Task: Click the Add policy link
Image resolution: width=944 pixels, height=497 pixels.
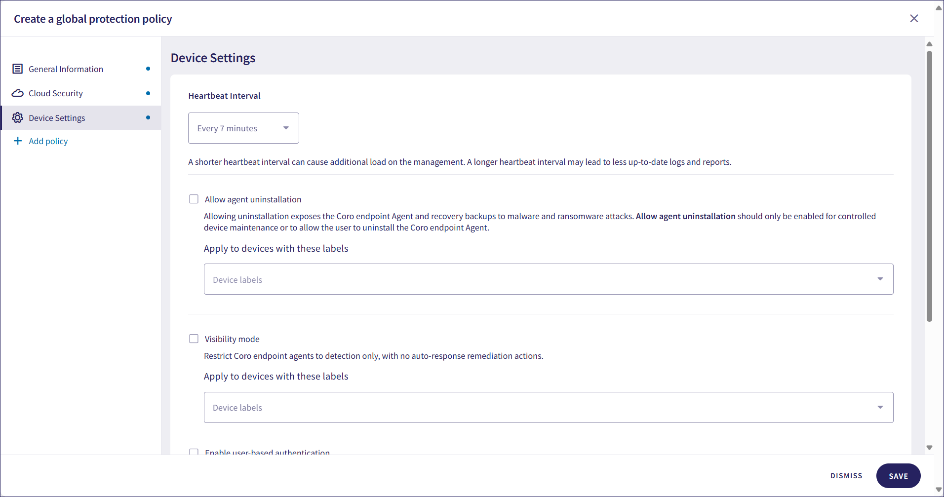Action: coord(48,141)
